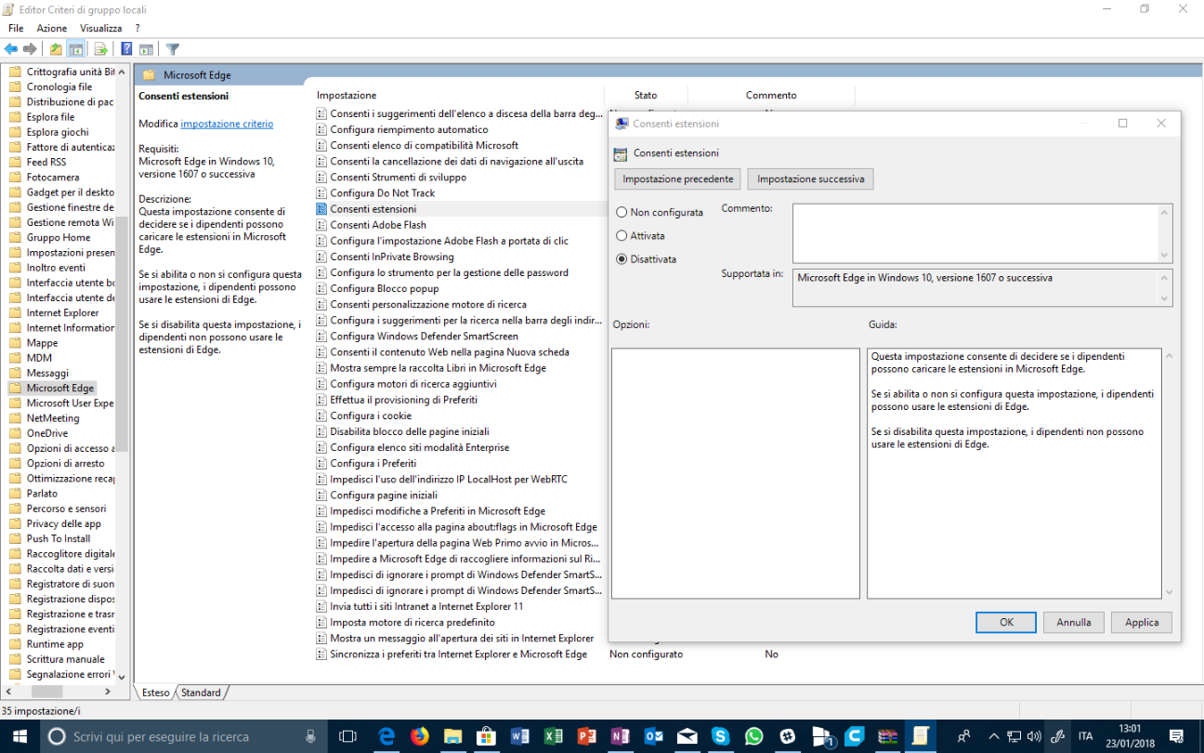Image resolution: width=1204 pixels, height=753 pixels.
Task: Click Annulla to cancel the dialog
Action: click(1074, 623)
